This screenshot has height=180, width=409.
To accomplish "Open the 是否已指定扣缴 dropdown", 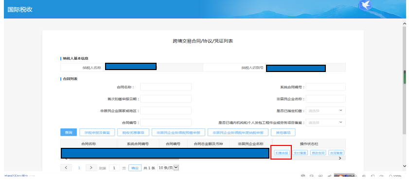I will [x=325, y=110].
